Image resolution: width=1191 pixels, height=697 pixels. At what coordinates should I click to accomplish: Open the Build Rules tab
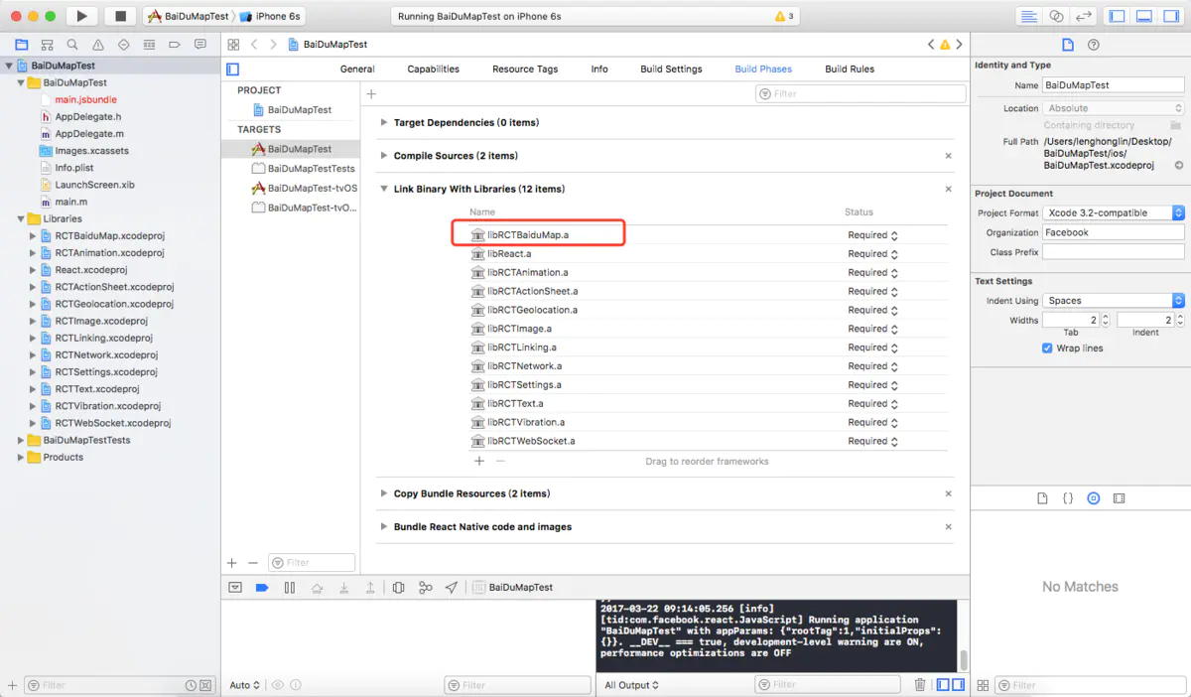(x=850, y=70)
